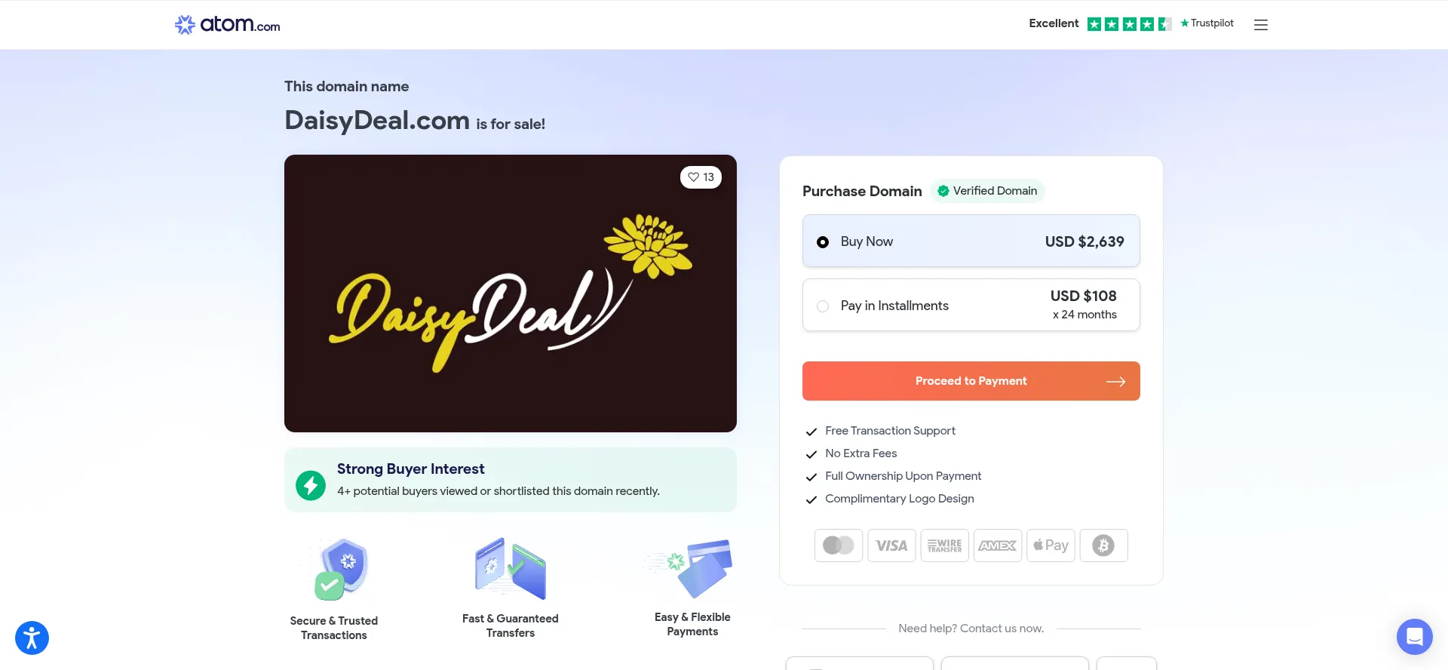
Task: Click the atom.com logo
Action: [x=227, y=24]
